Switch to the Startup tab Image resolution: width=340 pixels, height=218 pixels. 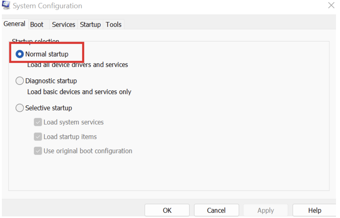click(90, 25)
